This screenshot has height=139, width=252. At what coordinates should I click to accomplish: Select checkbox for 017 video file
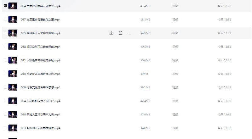pos(5,19)
